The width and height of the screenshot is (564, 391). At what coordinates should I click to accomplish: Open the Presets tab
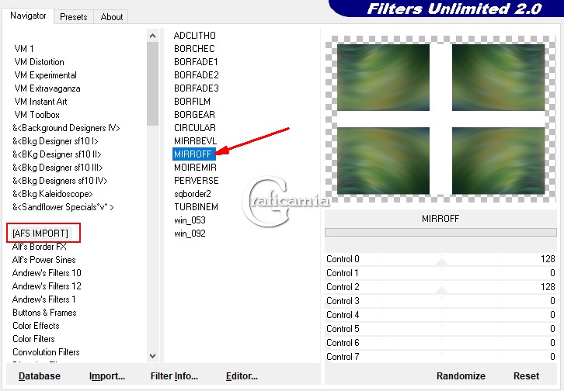click(x=74, y=17)
